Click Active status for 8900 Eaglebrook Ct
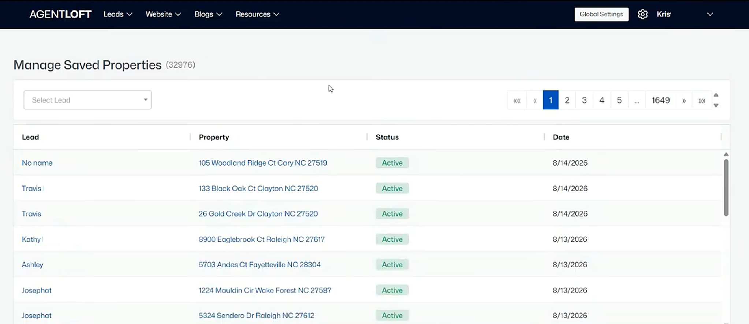The image size is (749, 324). coord(392,239)
